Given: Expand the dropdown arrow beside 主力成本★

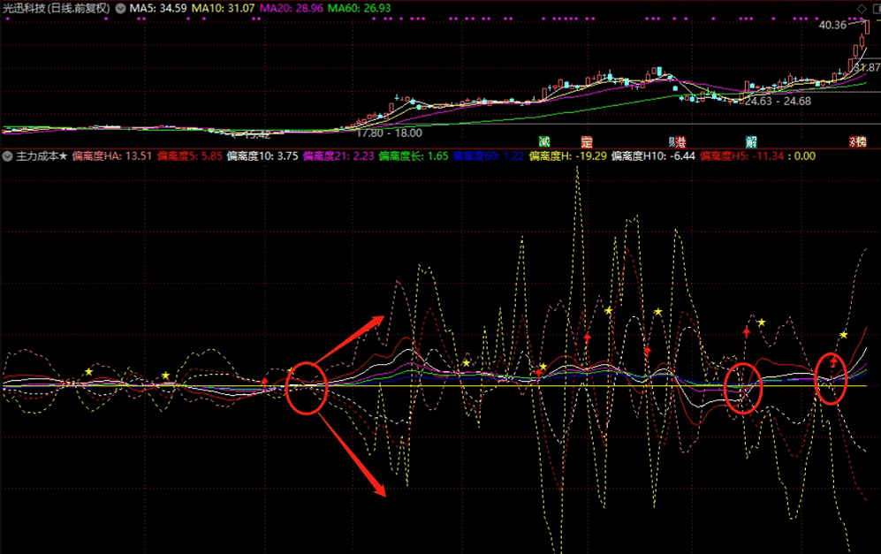Looking at the screenshot, I should pyautogui.click(x=7, y=156).
